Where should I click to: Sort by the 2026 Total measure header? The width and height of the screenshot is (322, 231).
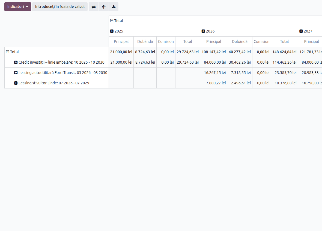[x=284, y=42]
